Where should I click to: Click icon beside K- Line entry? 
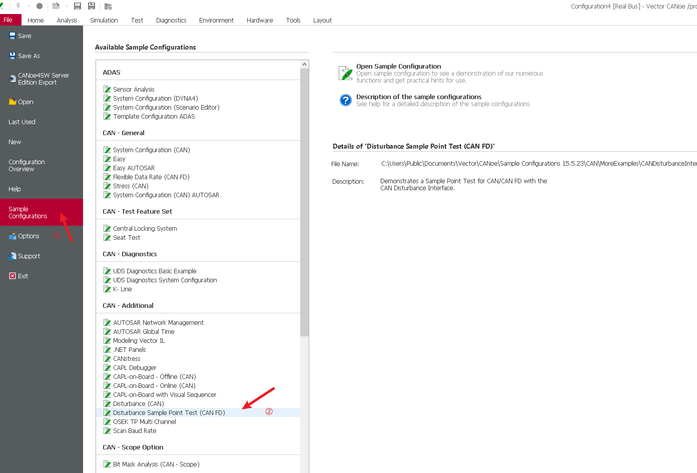coord(107,289)
